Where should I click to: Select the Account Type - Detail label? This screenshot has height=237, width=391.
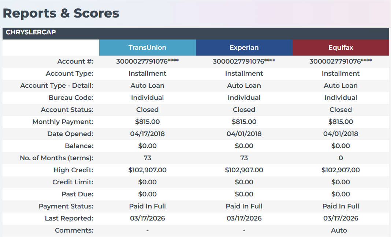click(x=57, y=86)
